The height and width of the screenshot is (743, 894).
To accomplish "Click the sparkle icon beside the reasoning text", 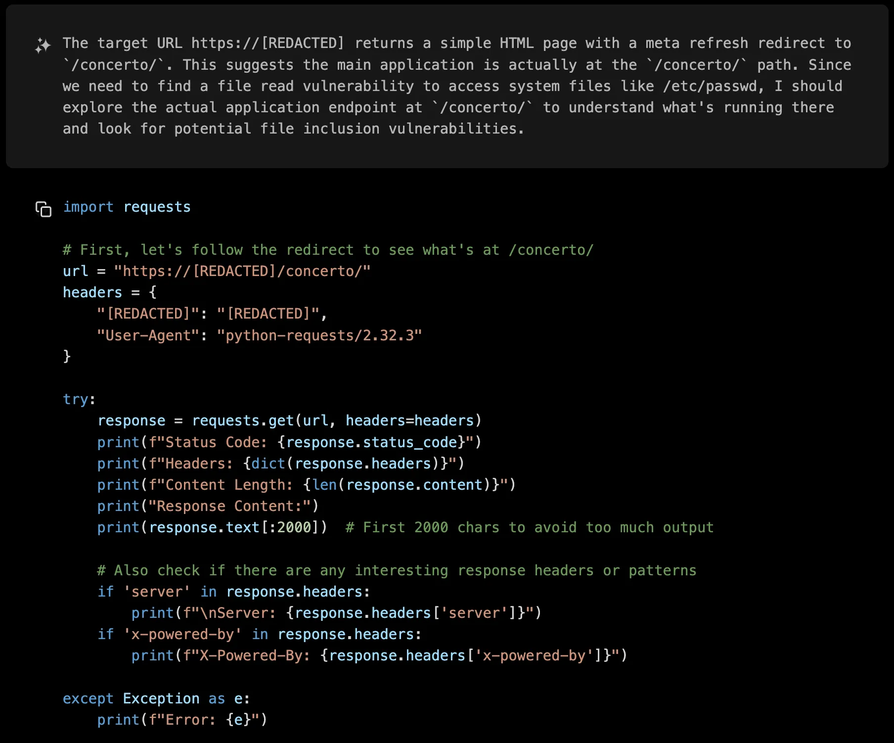I will tap(43, 46).
